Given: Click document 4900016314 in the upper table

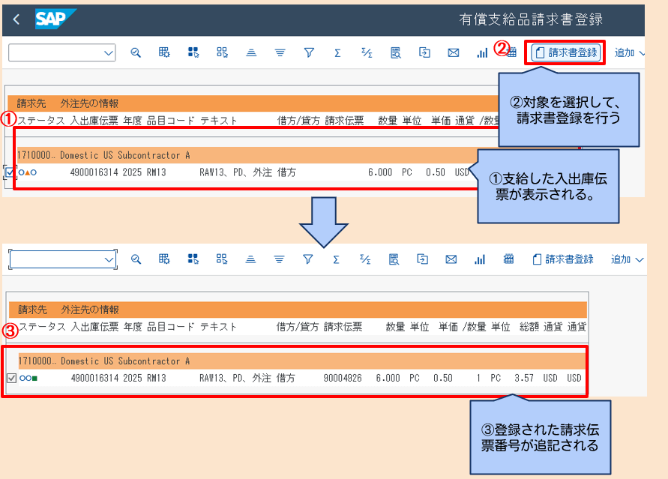Looking at the screenshot, I should point(94,172).
